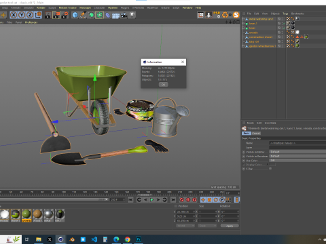Click the Render View clapperboard icon
326x244 pixels.
[48, 15]
